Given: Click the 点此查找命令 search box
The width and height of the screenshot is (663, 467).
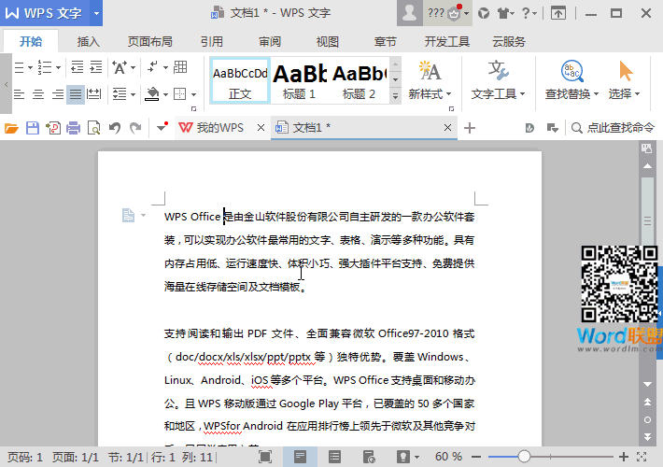Looking at the screenshot, I should (x=614, y=128).
